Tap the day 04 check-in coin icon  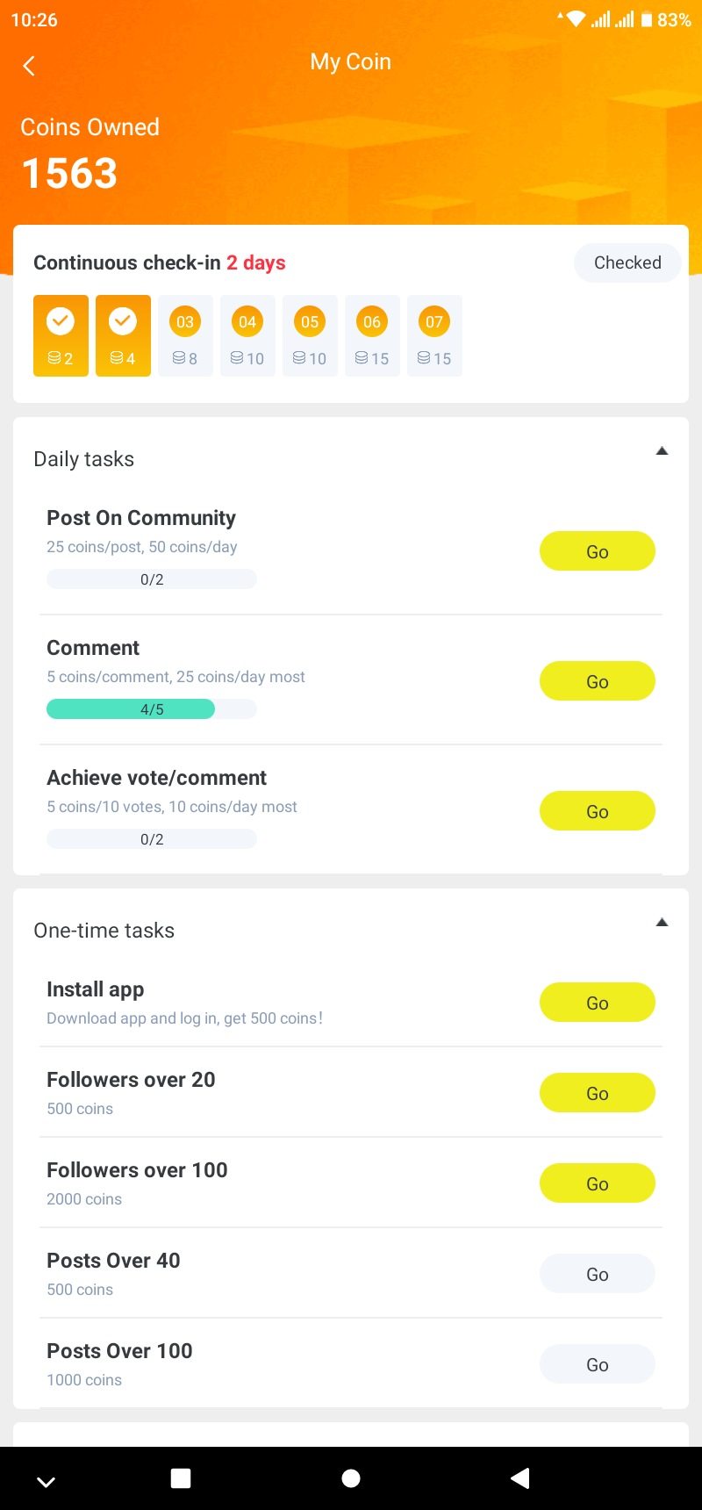pyautogui.click(x=247, y=322)
